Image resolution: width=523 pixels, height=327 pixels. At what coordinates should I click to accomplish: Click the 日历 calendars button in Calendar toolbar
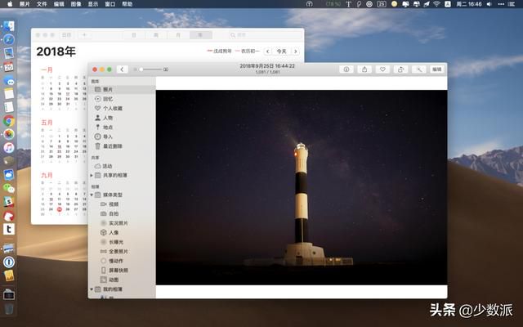pyautogui.click(x=66, y=34)
